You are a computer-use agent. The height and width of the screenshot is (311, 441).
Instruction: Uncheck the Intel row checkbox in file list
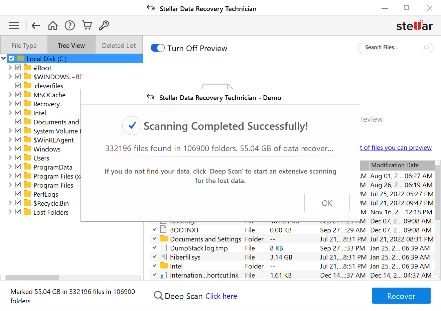point(155,266)
